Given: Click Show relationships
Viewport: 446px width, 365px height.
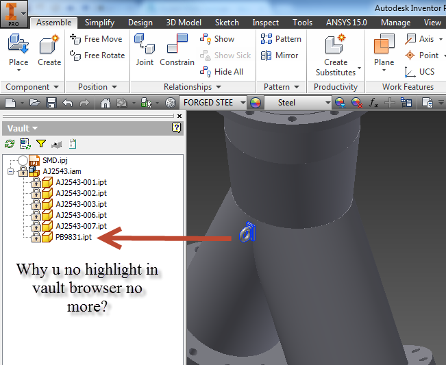Looking at the screenshot, I should tap(217, 39).
